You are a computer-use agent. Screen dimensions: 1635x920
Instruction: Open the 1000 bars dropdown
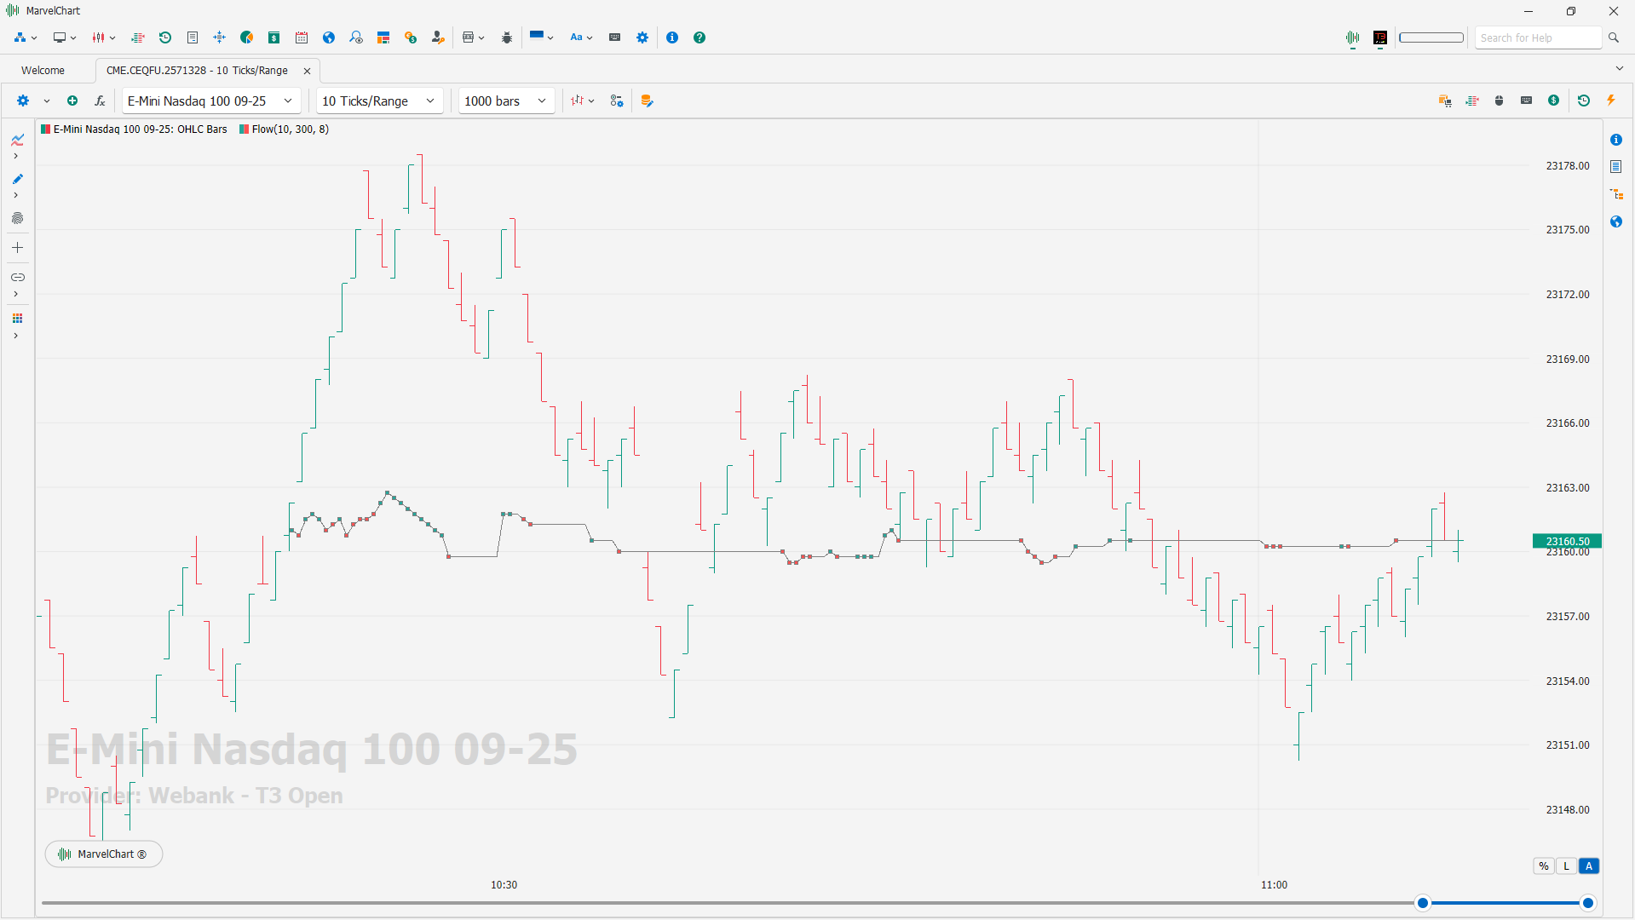click(506, 101)
